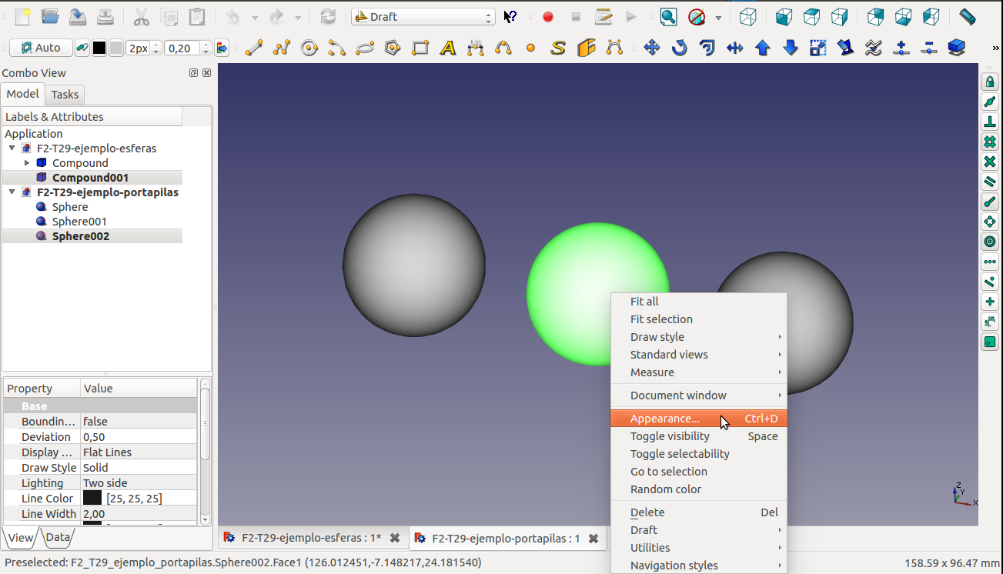Select the Draft Line tool
This screenshot has width=1003, height=574.
[254, 48]
